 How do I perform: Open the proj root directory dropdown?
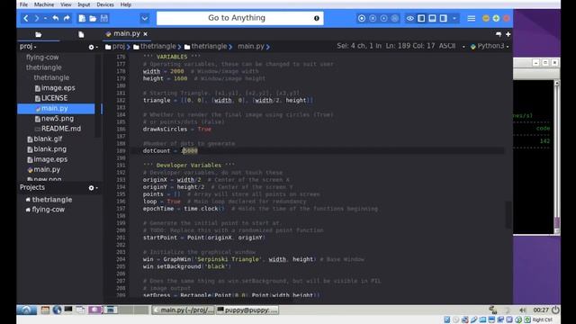point(28,47)
